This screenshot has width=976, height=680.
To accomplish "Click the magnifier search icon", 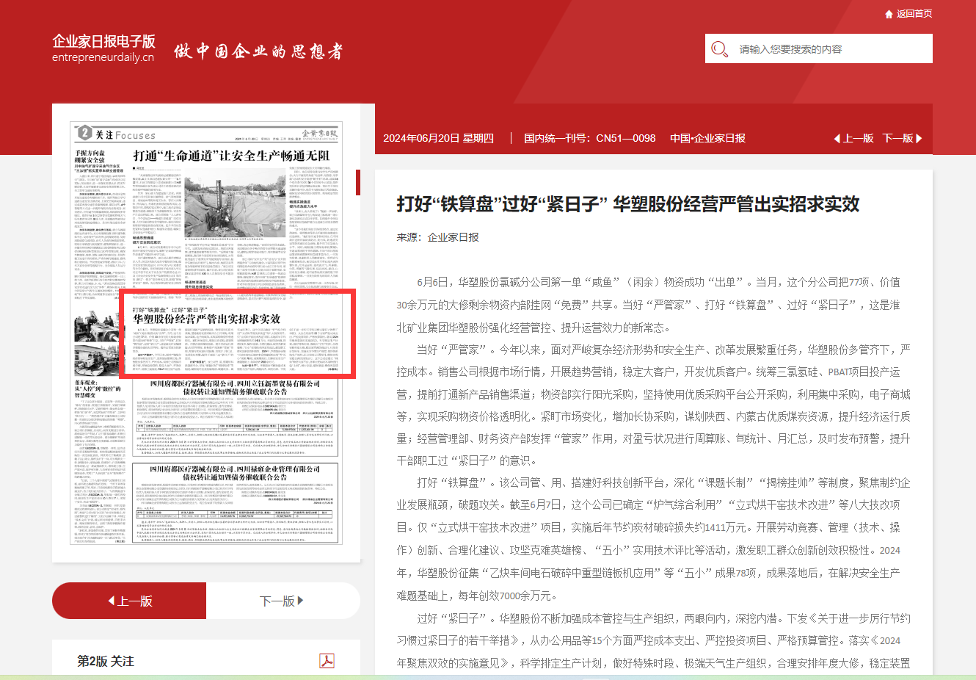I will 719,49.
